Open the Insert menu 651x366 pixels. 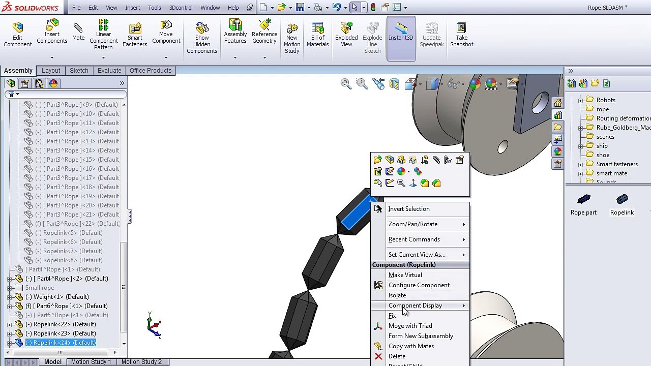pyautogui.click(x=132, y=8)
